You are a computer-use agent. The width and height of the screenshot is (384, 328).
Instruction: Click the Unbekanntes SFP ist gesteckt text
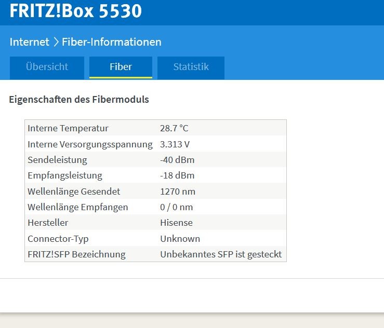coord(221,254)
